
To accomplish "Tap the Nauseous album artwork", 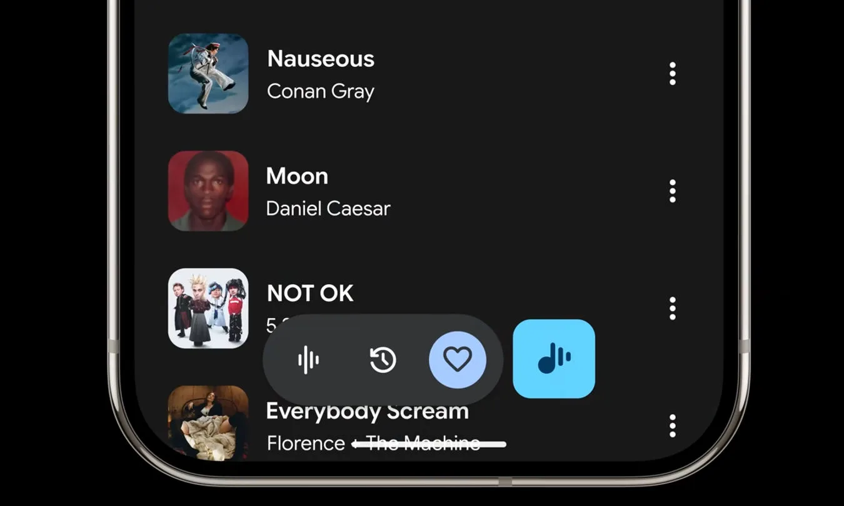I will point(208,74).
